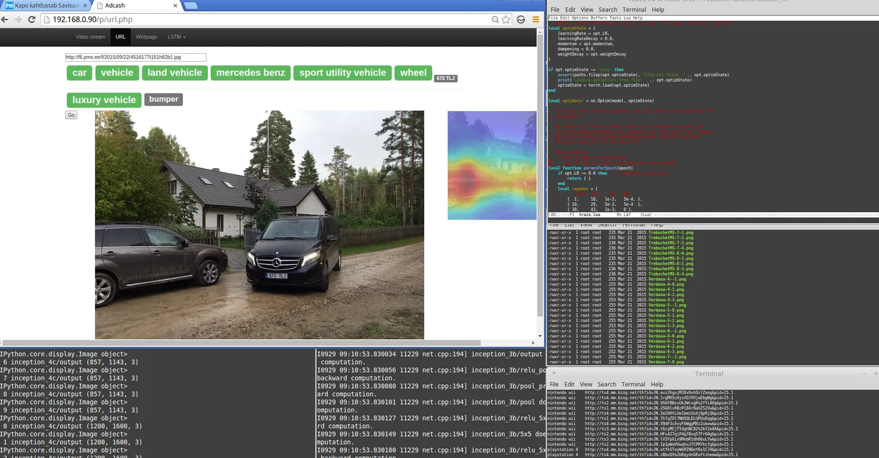Switch to the Adcash tab

[x=138, y=5]
